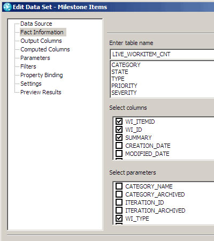Go to Output Columns section
This screenshot has height=241, width=214.
(x=41, y=41)
